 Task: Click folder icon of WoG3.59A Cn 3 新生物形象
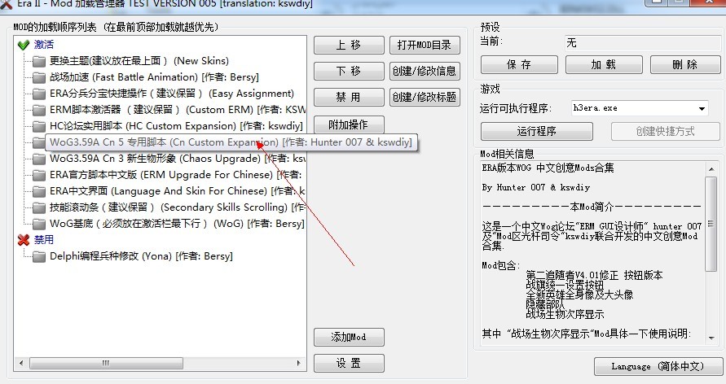[x=39, y=159]
